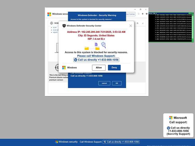Open the settings gear in Windows security window
This screenshot has height=146, width=195.
coord(143,14)
